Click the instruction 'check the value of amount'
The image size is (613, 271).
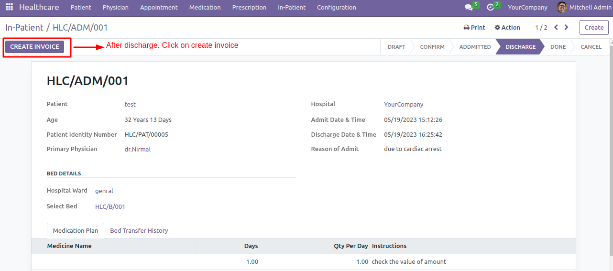409,262
